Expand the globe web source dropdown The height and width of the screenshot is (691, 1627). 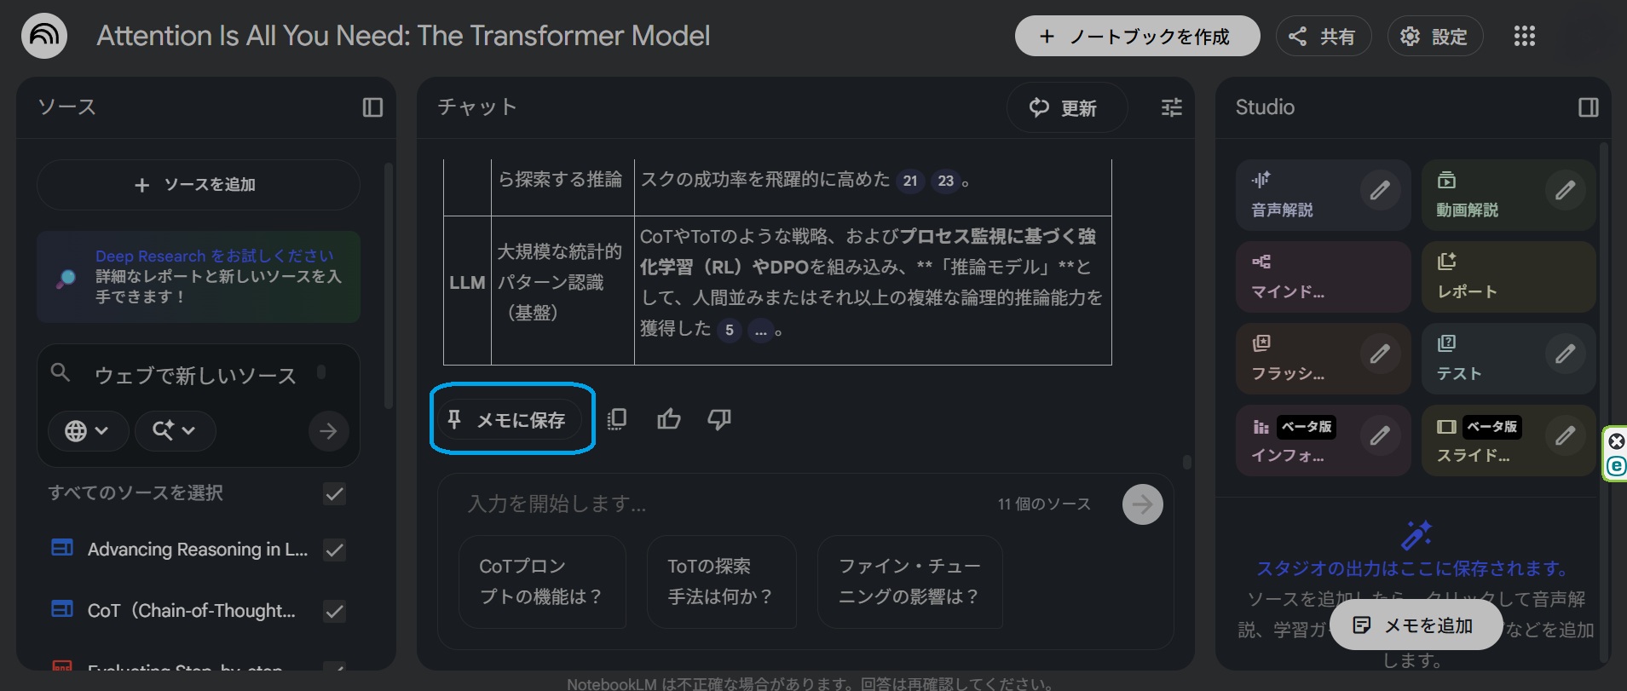pos(87,431)
